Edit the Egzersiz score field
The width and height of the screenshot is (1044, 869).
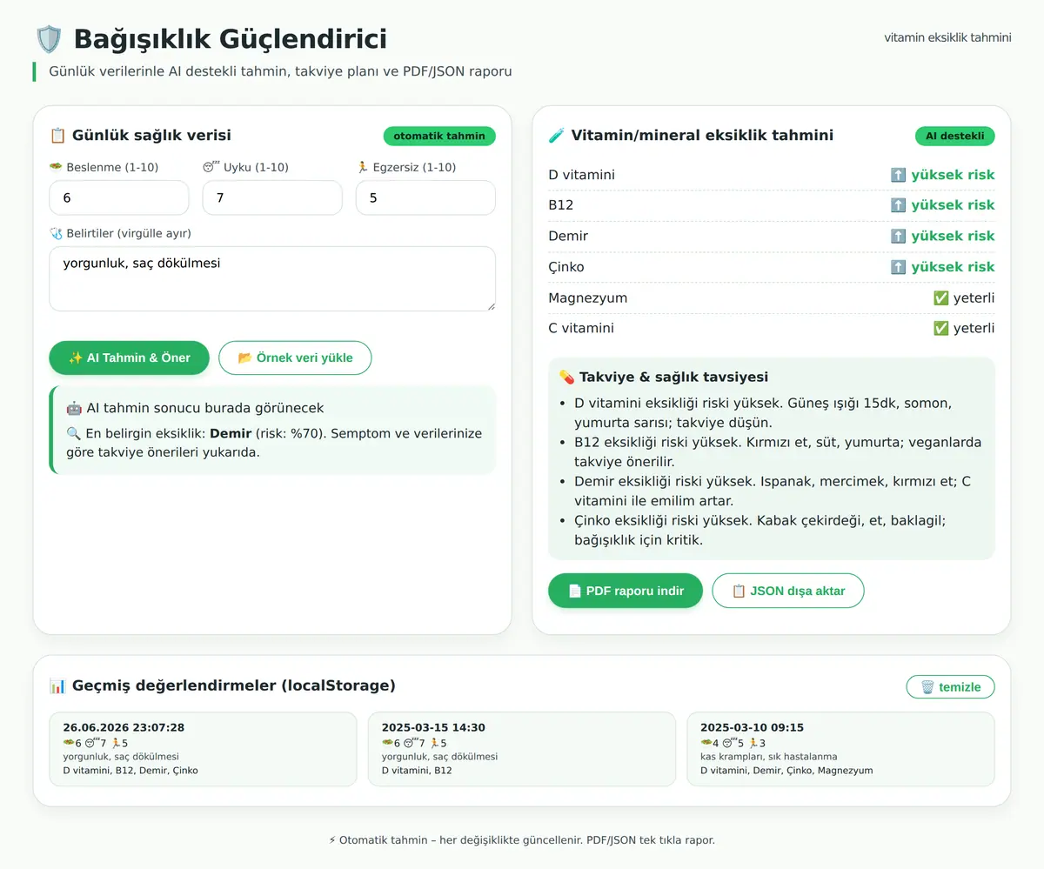coord(425,197)
